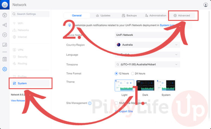
Task: Click the Search Settings field
Action: coord(30,14)
